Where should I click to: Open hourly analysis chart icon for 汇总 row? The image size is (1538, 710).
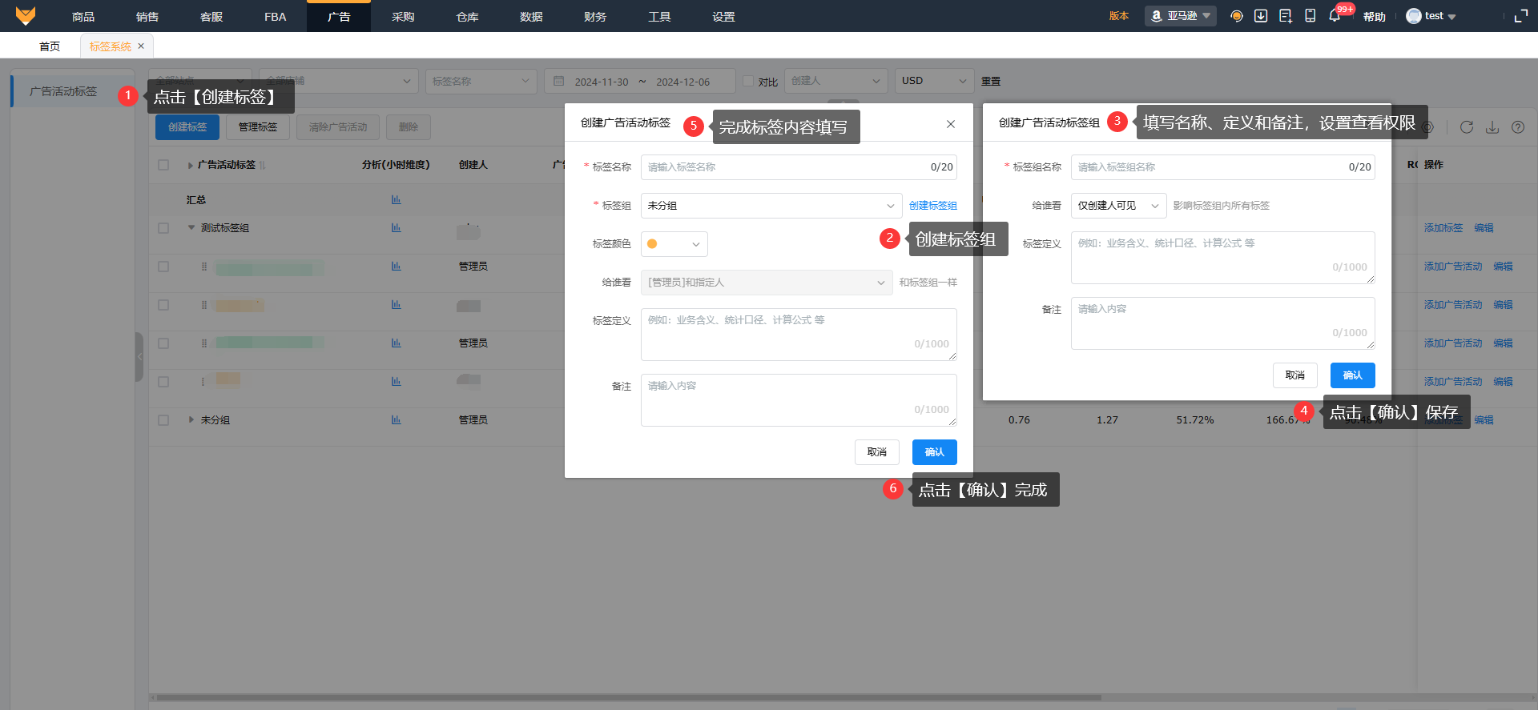point(397,200)
